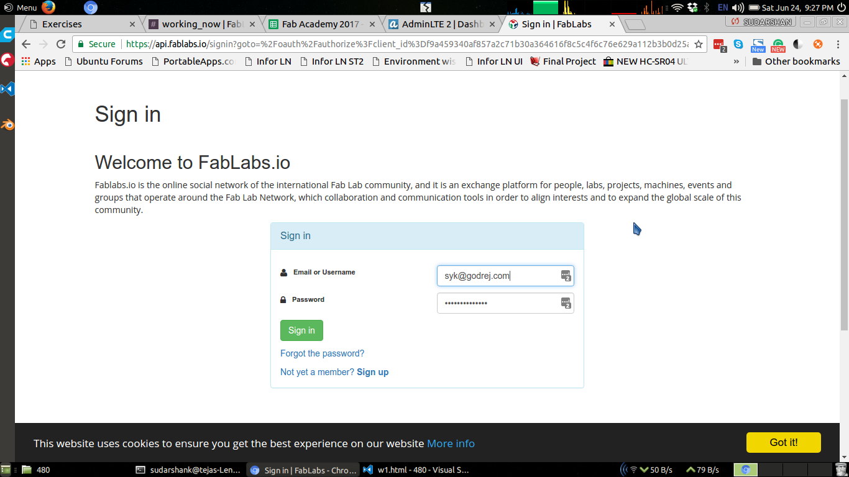This screenshot has width=849, height=477.
Task: Open the Infor LN UI bookmark
Action: click(493, 61)
